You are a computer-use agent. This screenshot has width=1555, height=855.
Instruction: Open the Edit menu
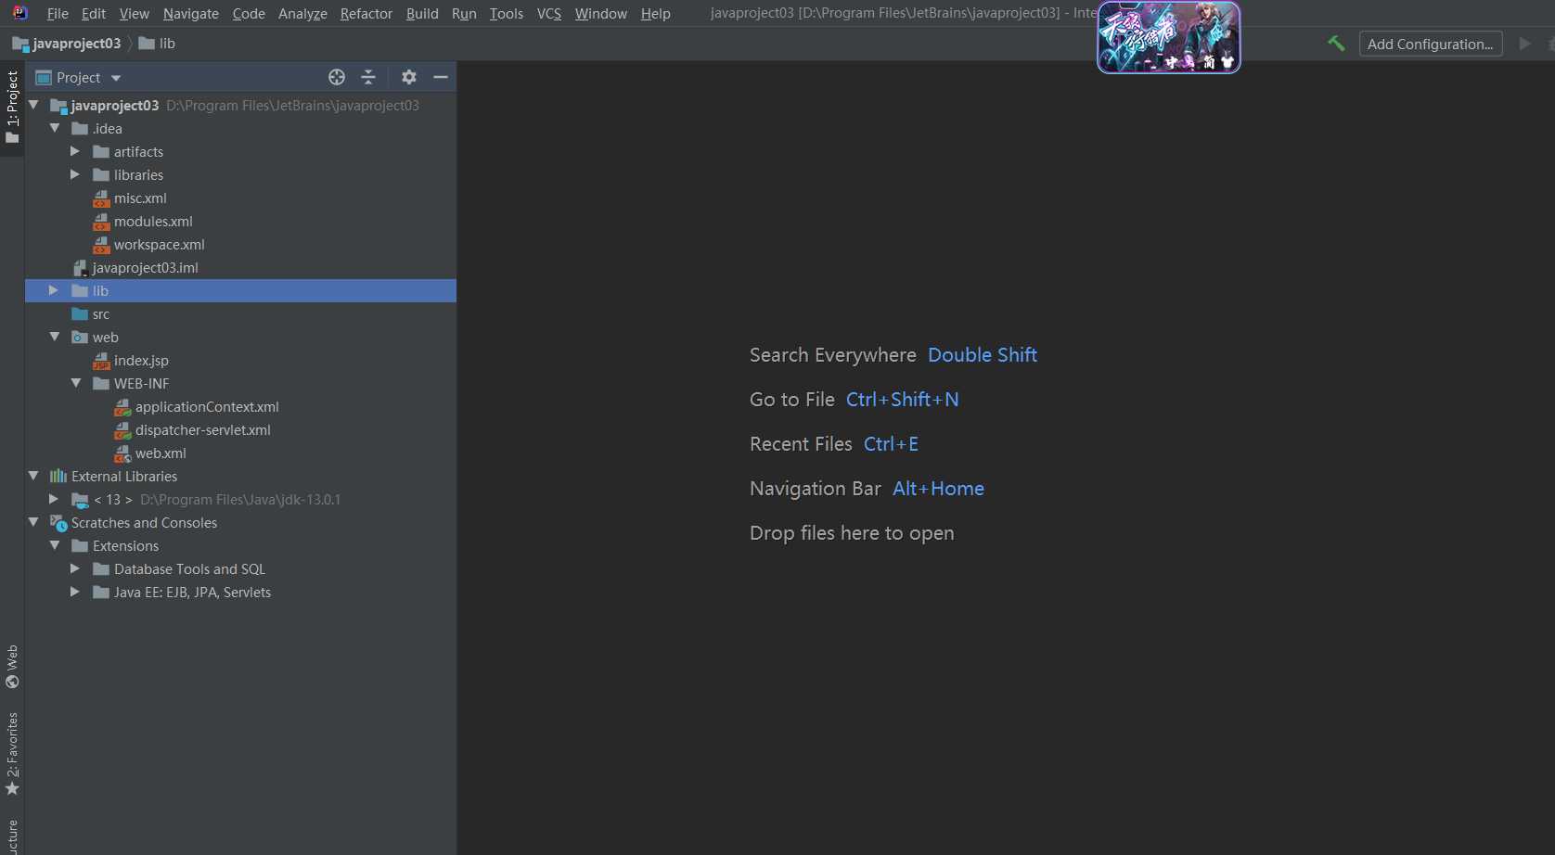click(x=93, y=14)
